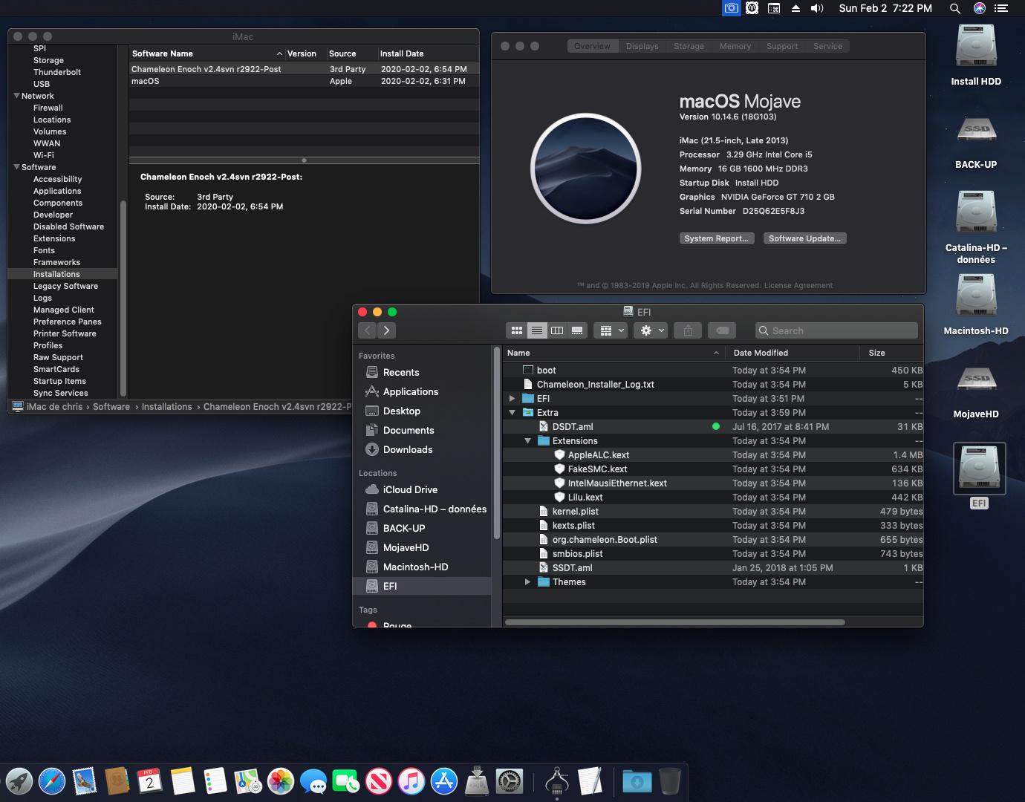The image size is (1025, 802).
Task: Click the Finder horizontal scrollbar
Action: pyautogui.click(x=674, y=622)
